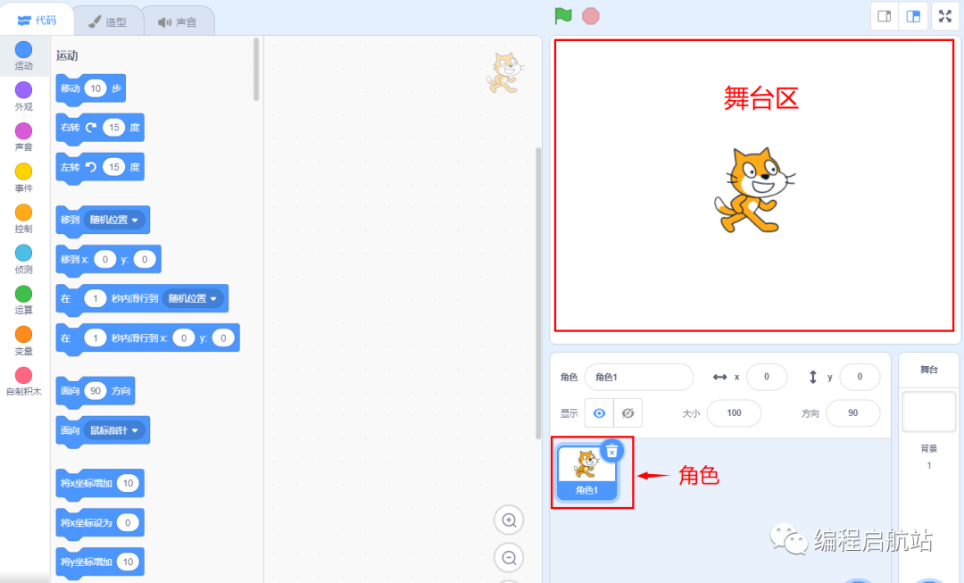Select the 舞台 backdrop thumbnail
Image resolution: width=964 pixels, height=583 pixels.
point(929,412)
